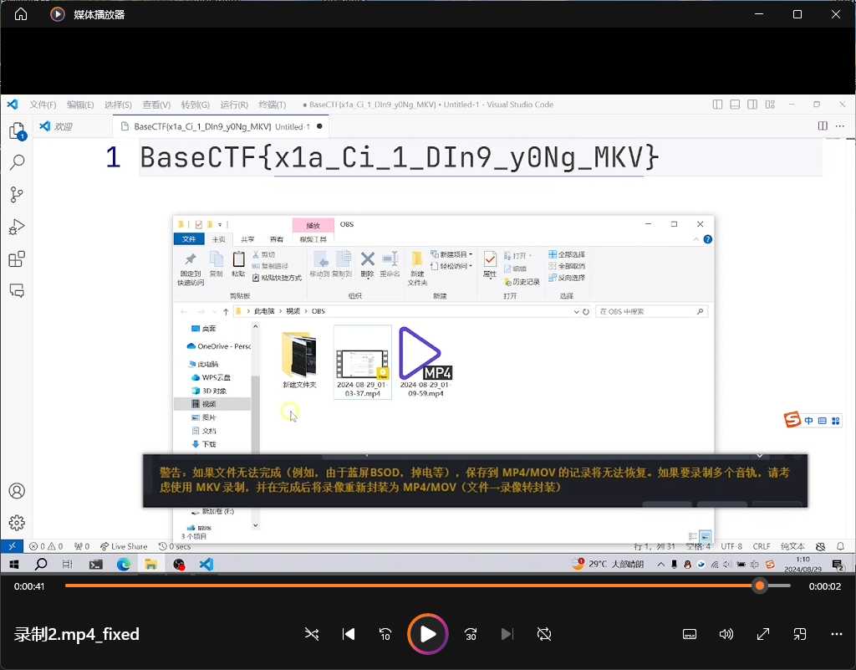Toggle the captions and subtitles button
The width and height of the screenshot is (856, 670).
690,634
